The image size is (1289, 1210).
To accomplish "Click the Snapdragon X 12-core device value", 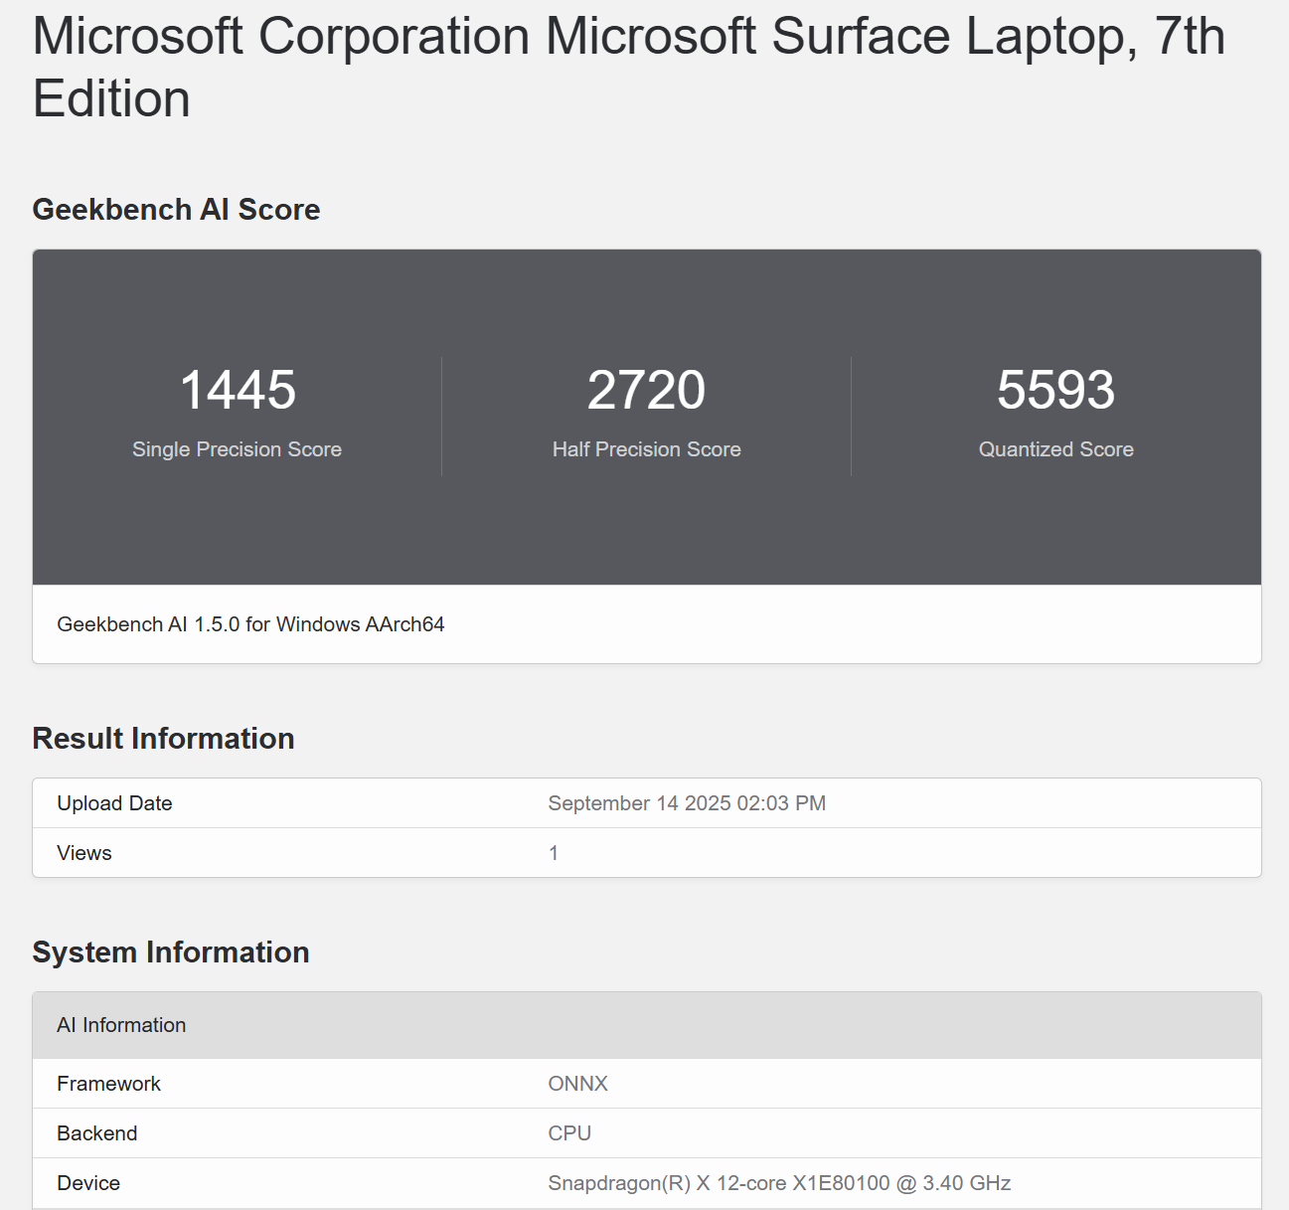I will click(779, 1183).
